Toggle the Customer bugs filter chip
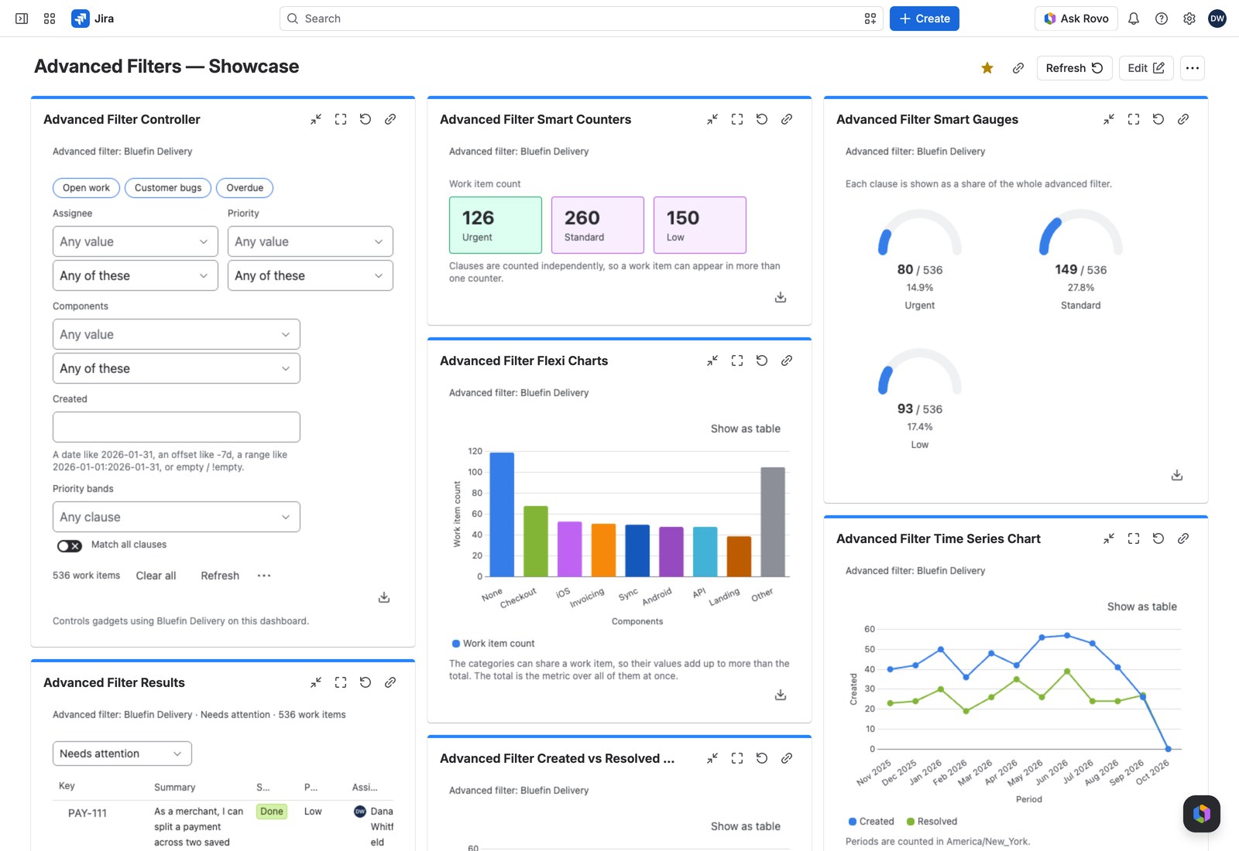Viewport: 1239px width, 851px height. [168, 188]
